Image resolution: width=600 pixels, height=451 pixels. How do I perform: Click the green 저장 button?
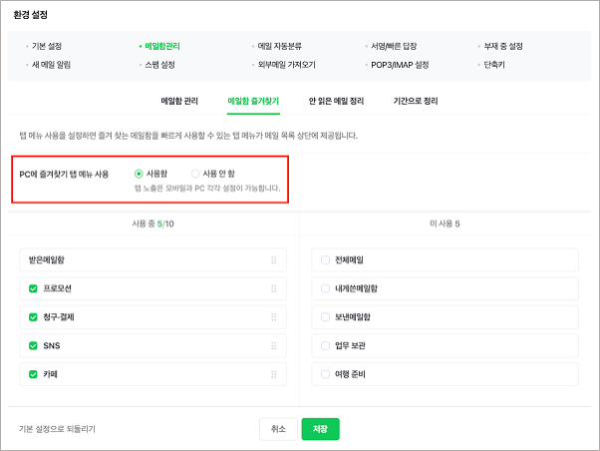(320, 429)
